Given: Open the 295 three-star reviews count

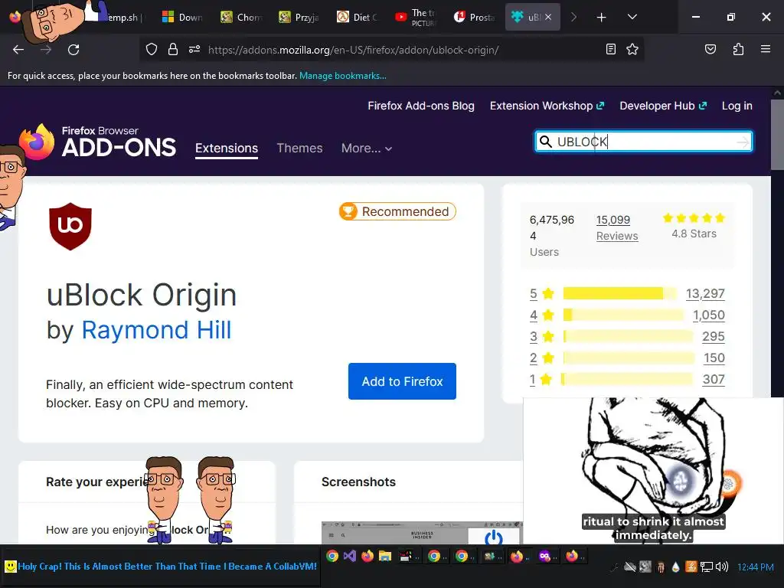Looking at the screenshot, I should [713, 337].
